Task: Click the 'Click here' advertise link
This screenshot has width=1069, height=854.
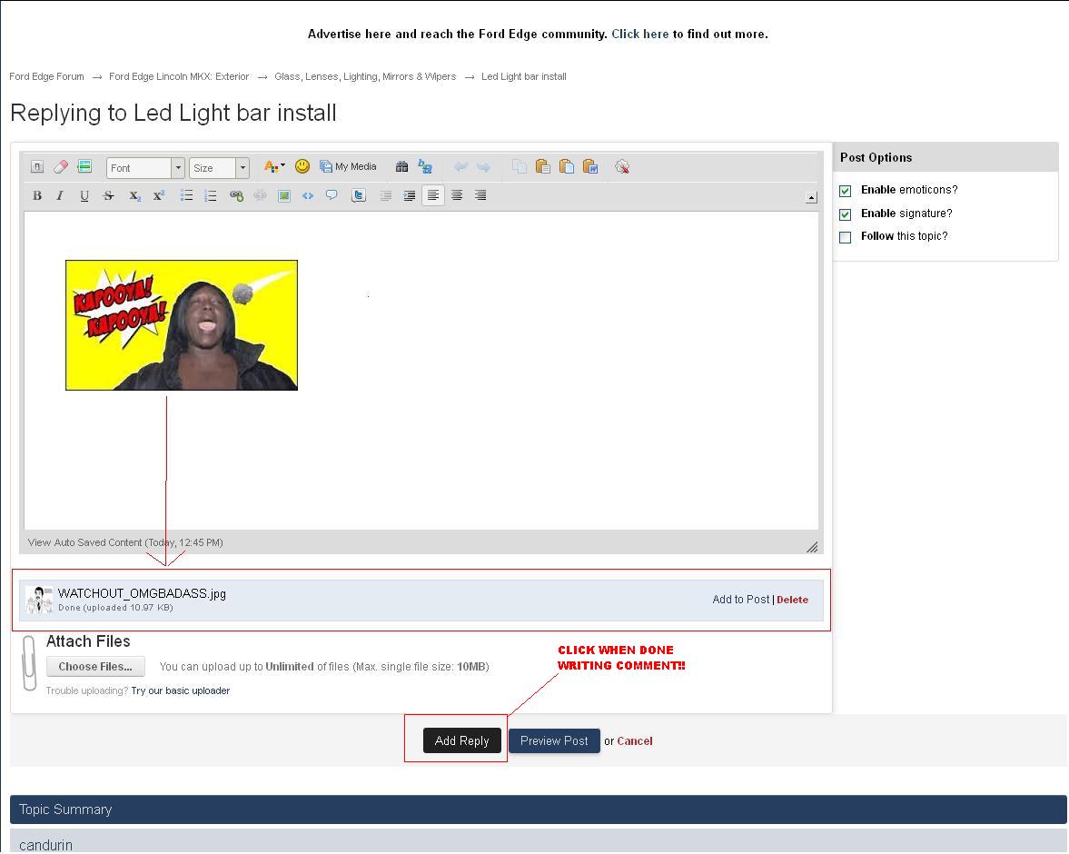Action: (640, 35)
